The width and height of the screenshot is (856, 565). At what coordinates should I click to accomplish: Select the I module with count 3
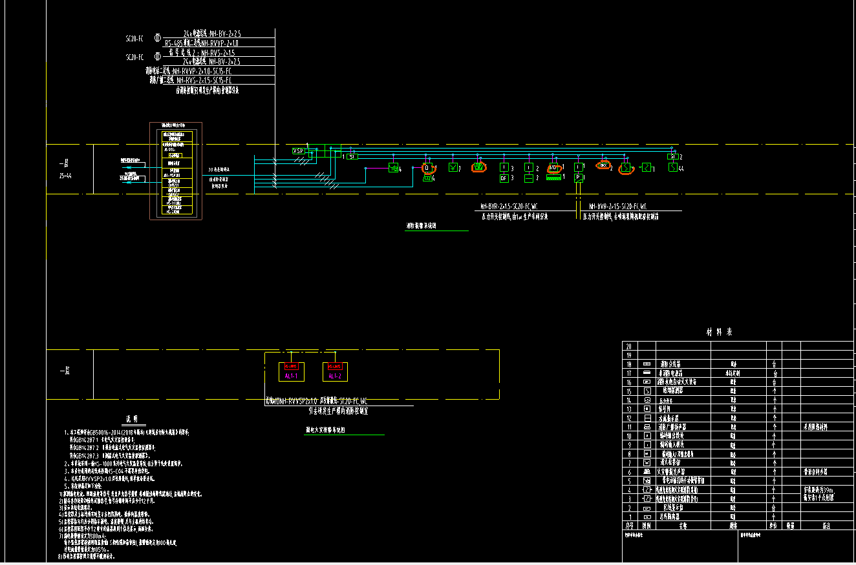[x=504, y=167]
